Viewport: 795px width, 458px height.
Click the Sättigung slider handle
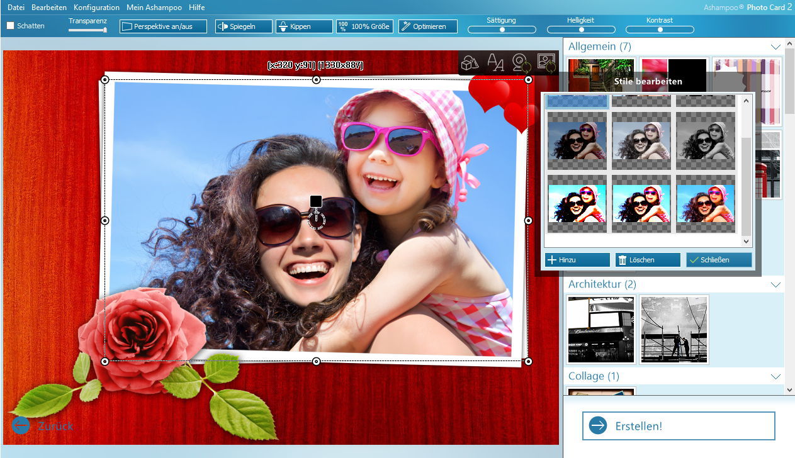pyautogui.click(x=502, y=30)
